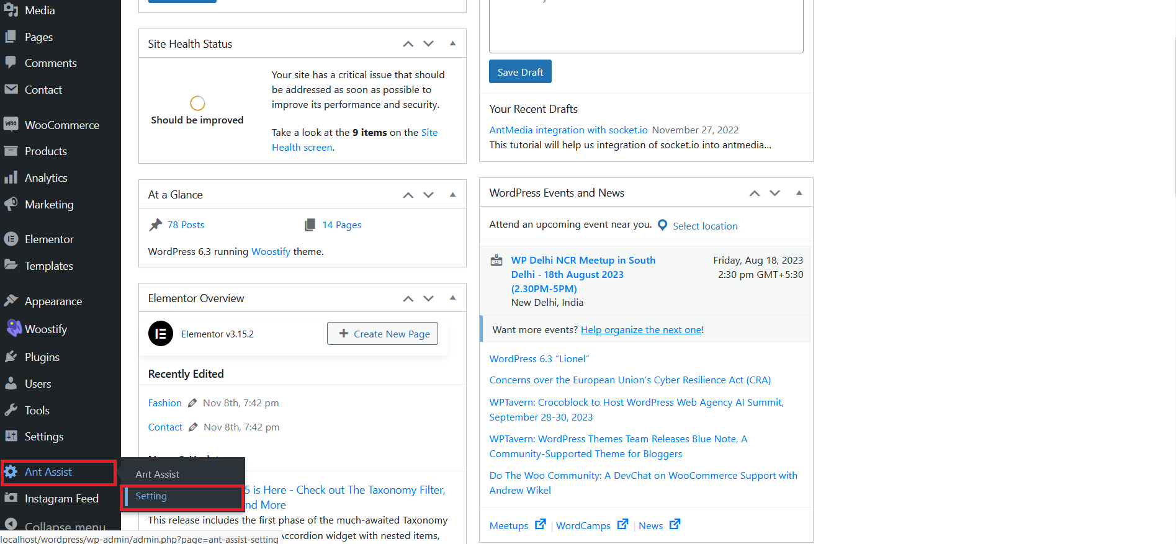This screenshot has height=544, width=1176.
Task: Click the Contact envelope icon
Action: pos(11,89)
